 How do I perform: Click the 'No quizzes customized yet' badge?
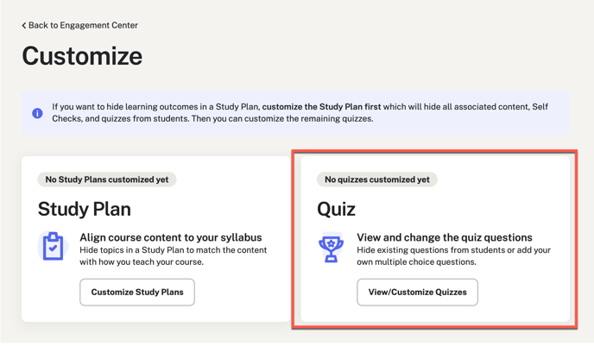click(x=377, y=179)
